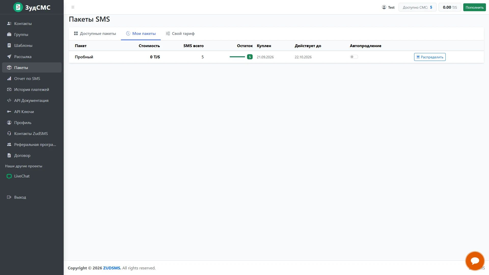
Task: Open the orange chat widget bubble
Action: (x=475, y=261)
